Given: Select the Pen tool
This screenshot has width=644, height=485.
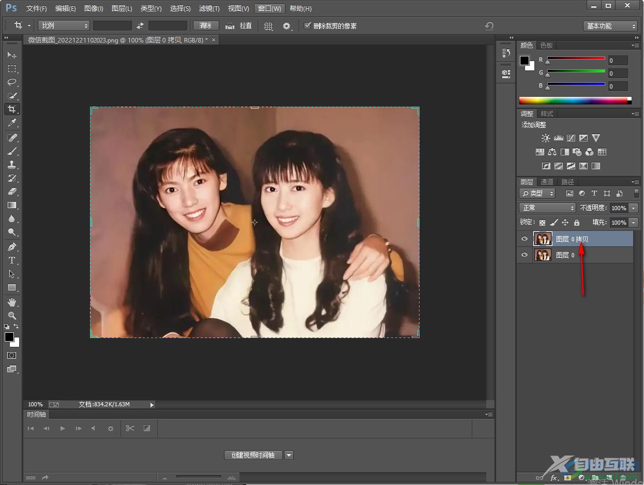Looking at the screenshot, I should click(x=11, y=246).
